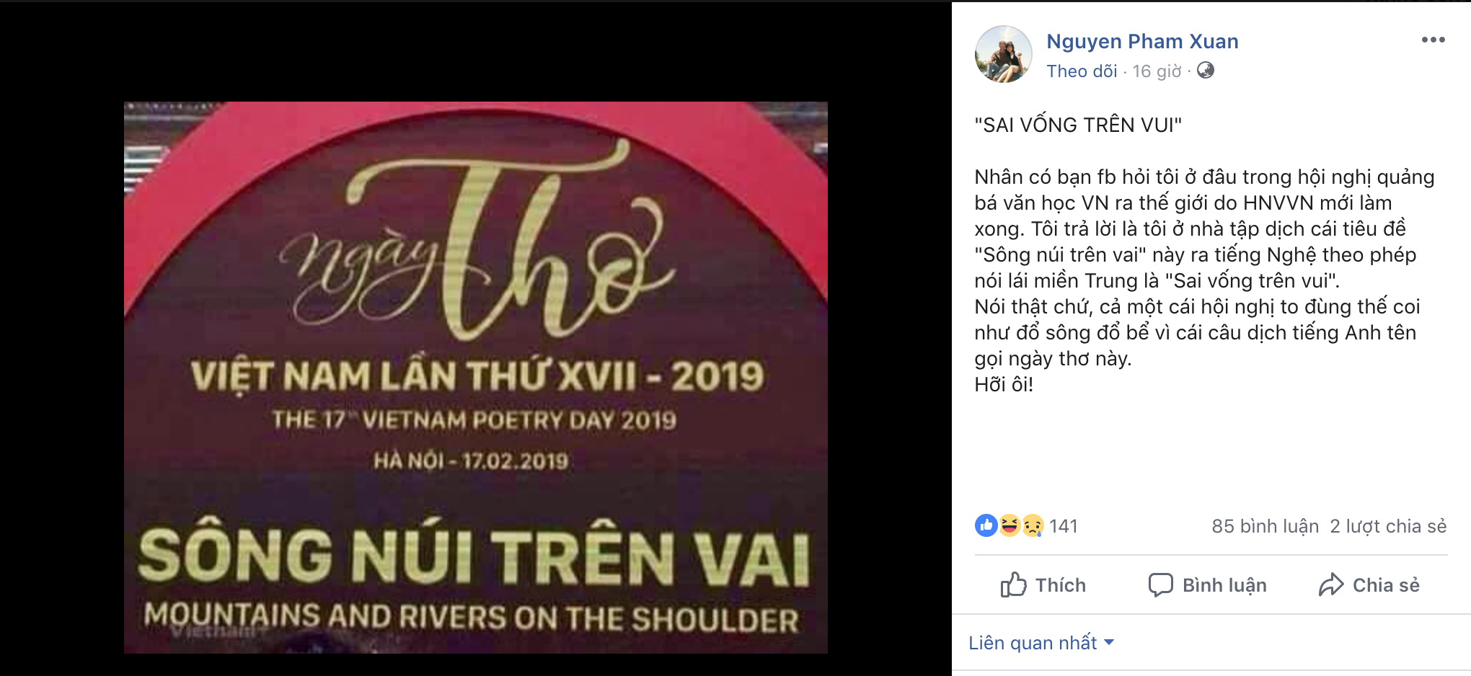Like the post with Thích button

(x=1043, y=584)
